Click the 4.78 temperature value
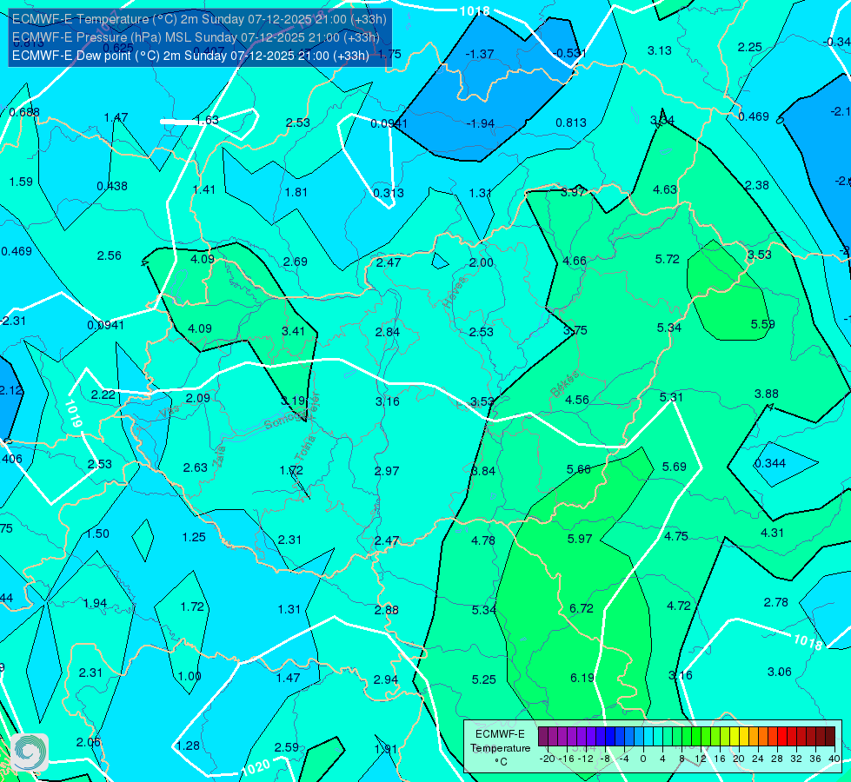This screenshot has width=851, height=782. pos(483,540)
